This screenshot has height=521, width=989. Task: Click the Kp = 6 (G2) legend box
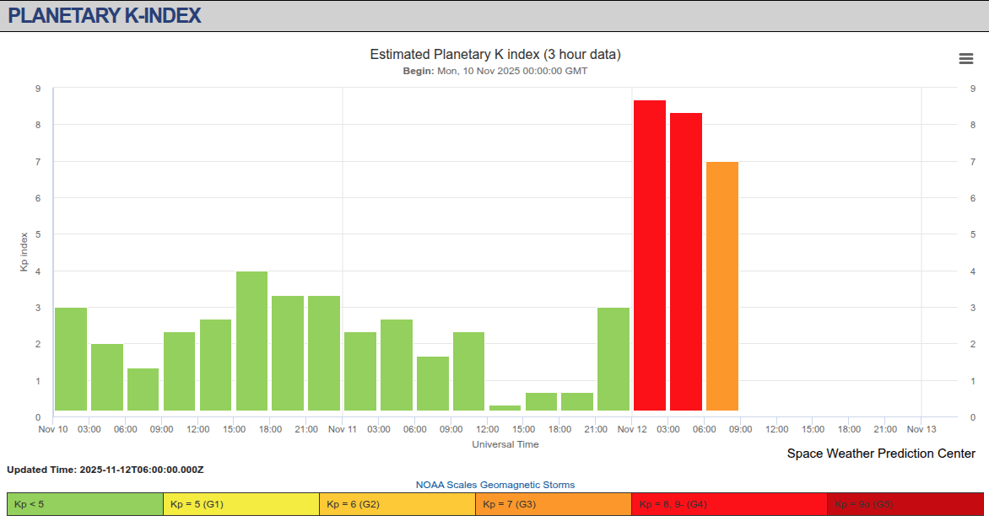click(397, 504)
